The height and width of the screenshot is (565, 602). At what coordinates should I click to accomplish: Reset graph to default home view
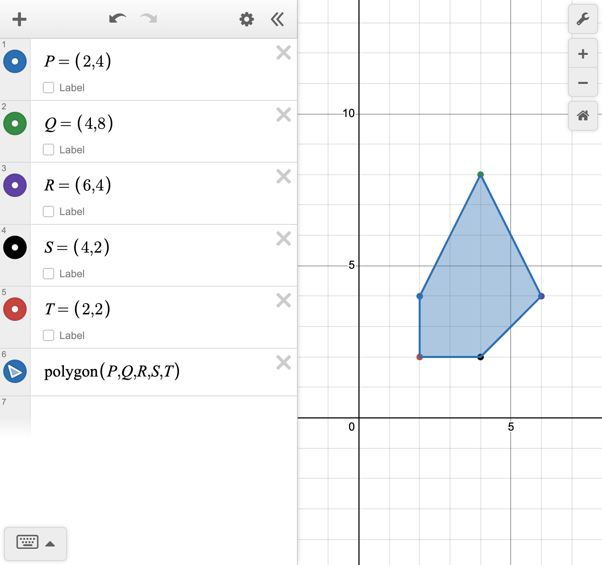[583, 116]
